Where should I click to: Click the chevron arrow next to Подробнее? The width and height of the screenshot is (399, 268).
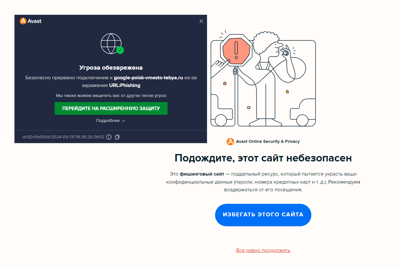pyautogui.click(x=124, y=121)
